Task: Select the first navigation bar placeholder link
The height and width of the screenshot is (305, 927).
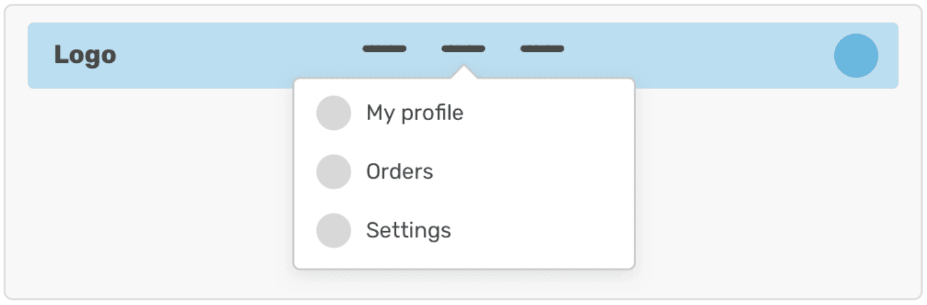Action: click(384, 49)
